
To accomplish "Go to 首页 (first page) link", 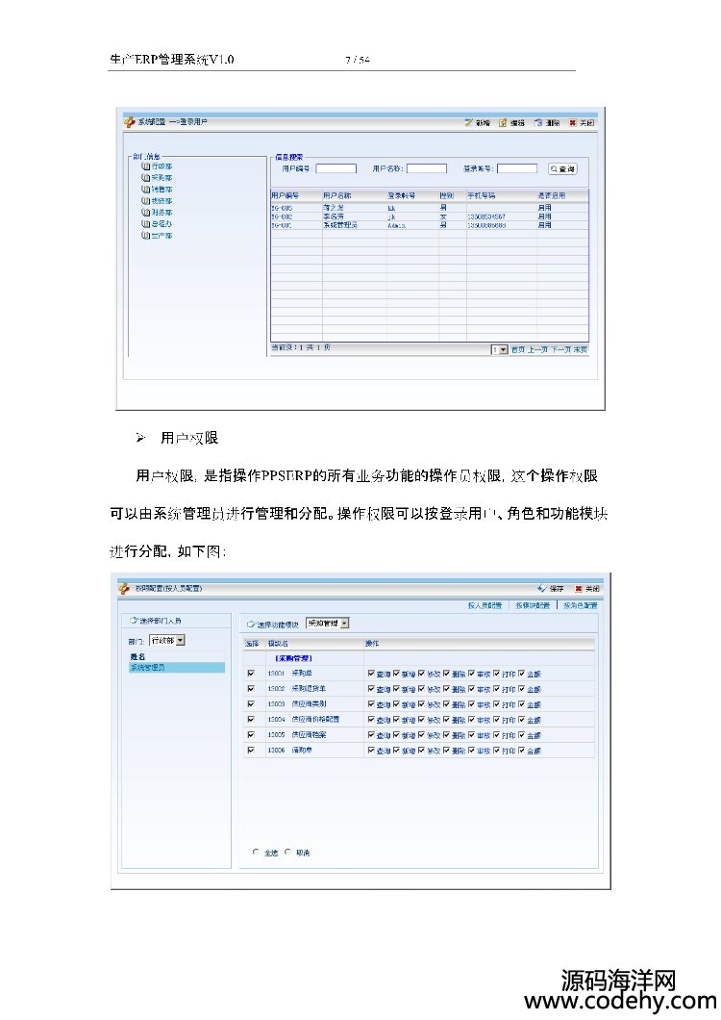I will pyautogui.click(x=517, y=350).
